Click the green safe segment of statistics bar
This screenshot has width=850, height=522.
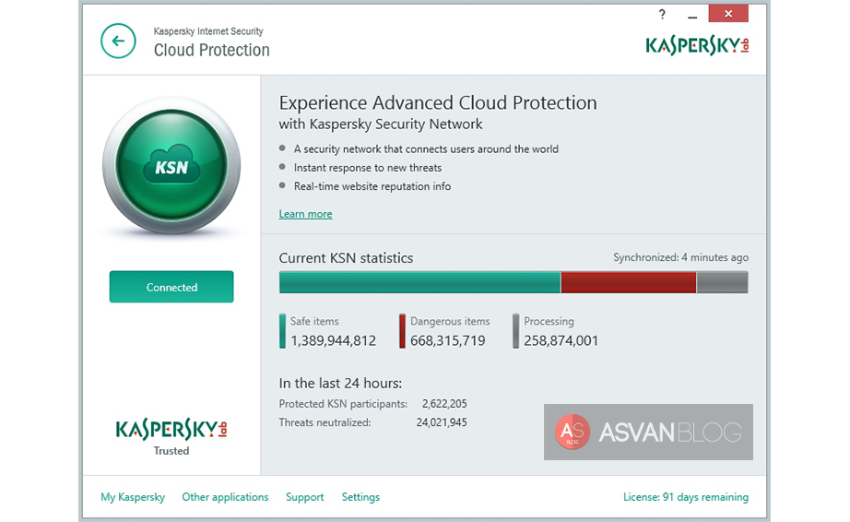point(419,282)
